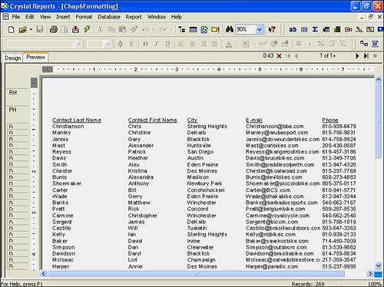Refresh report data with lightning icon
This screenshot has height=287, width=384.
pos(87,29)
